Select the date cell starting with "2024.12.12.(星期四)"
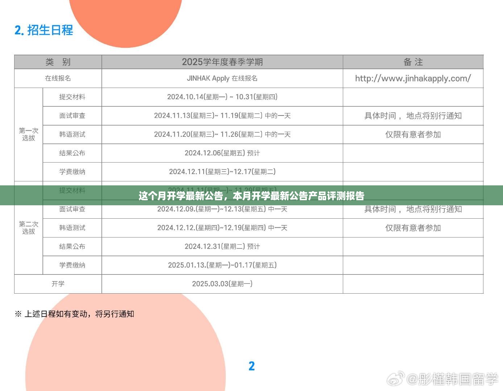 click(x=222, y=228)
